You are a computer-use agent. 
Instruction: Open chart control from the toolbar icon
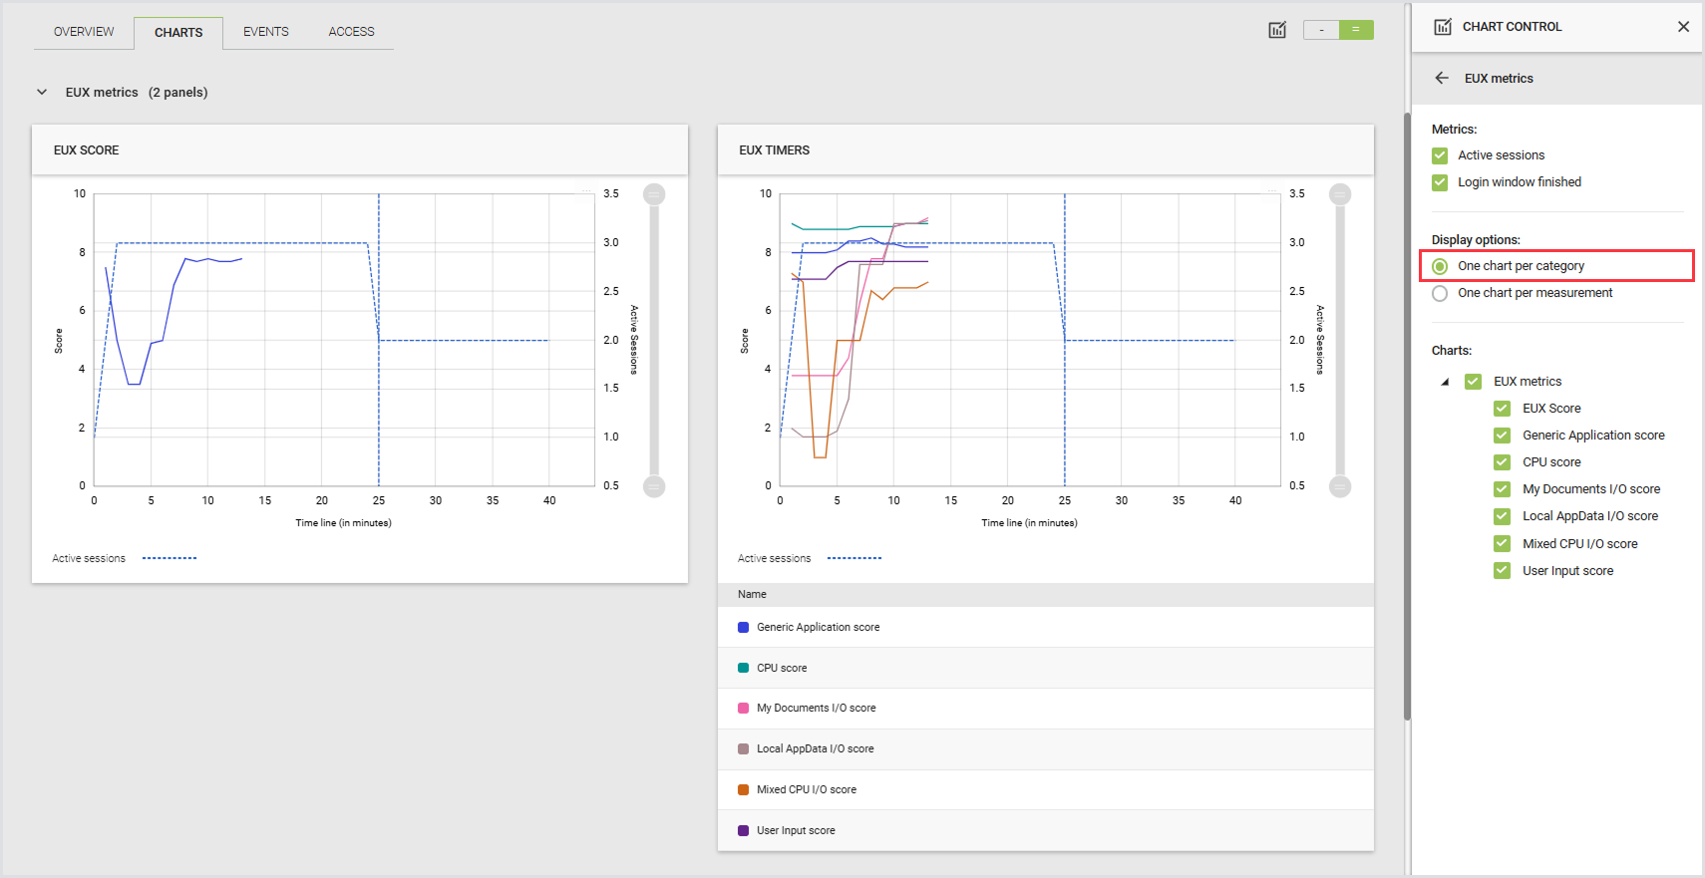1277,30
